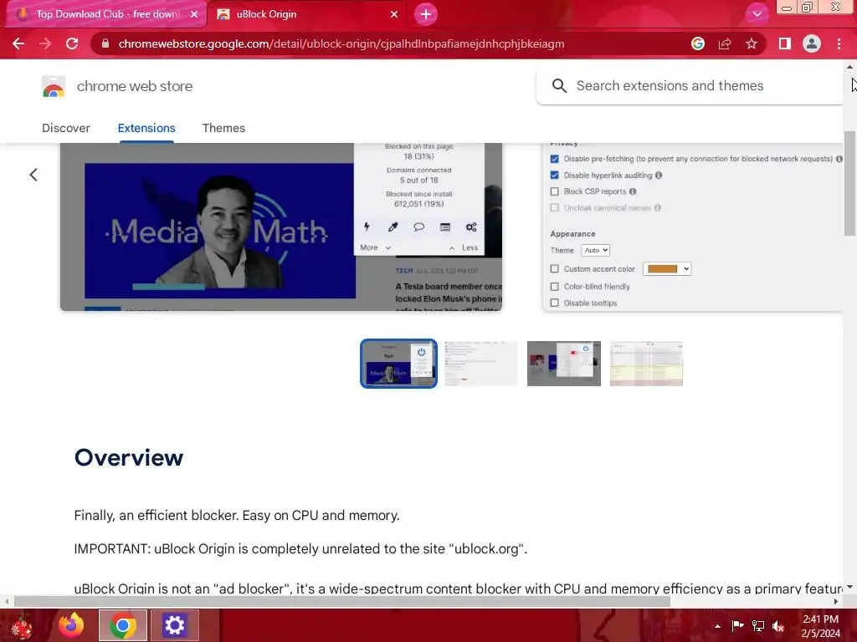Open the gear settings app in taskbar
This screenshot has height=642, width=857.
click(174, 625)
